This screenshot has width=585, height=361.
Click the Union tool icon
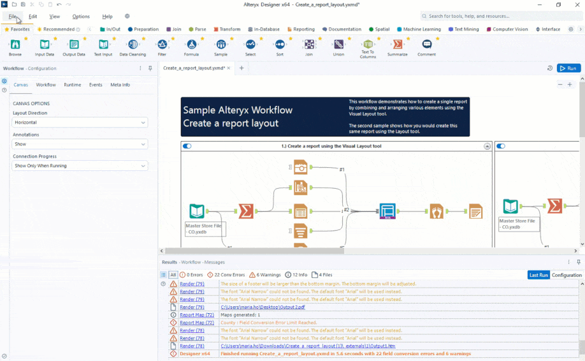pyautogui.click(x=338, y=45)
